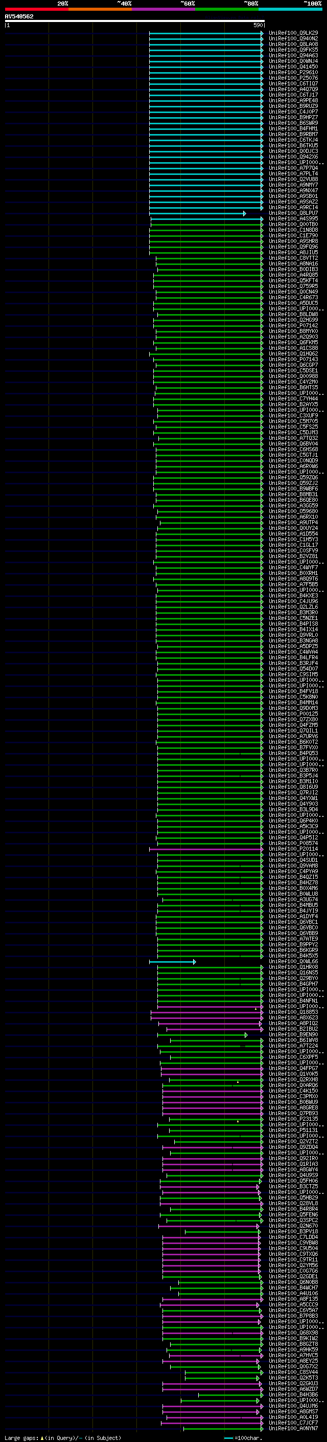
Task: Click the green alignment bar for Q00TB0
Action: tap(207, 225)
